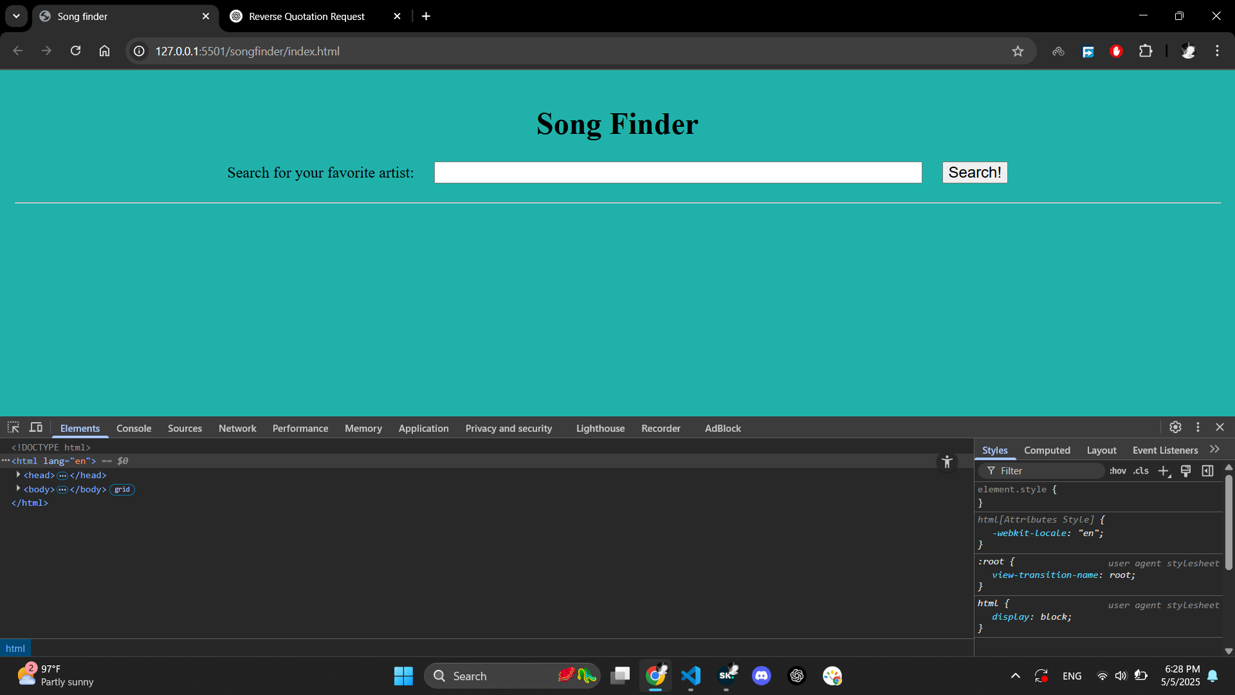Screen dimensions: 1235x695
Task: Open ChatGPT app from taskbar
Action: (797, 676)
